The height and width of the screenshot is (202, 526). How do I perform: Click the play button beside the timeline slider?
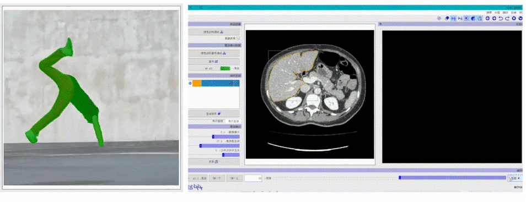tap(515, 178)
